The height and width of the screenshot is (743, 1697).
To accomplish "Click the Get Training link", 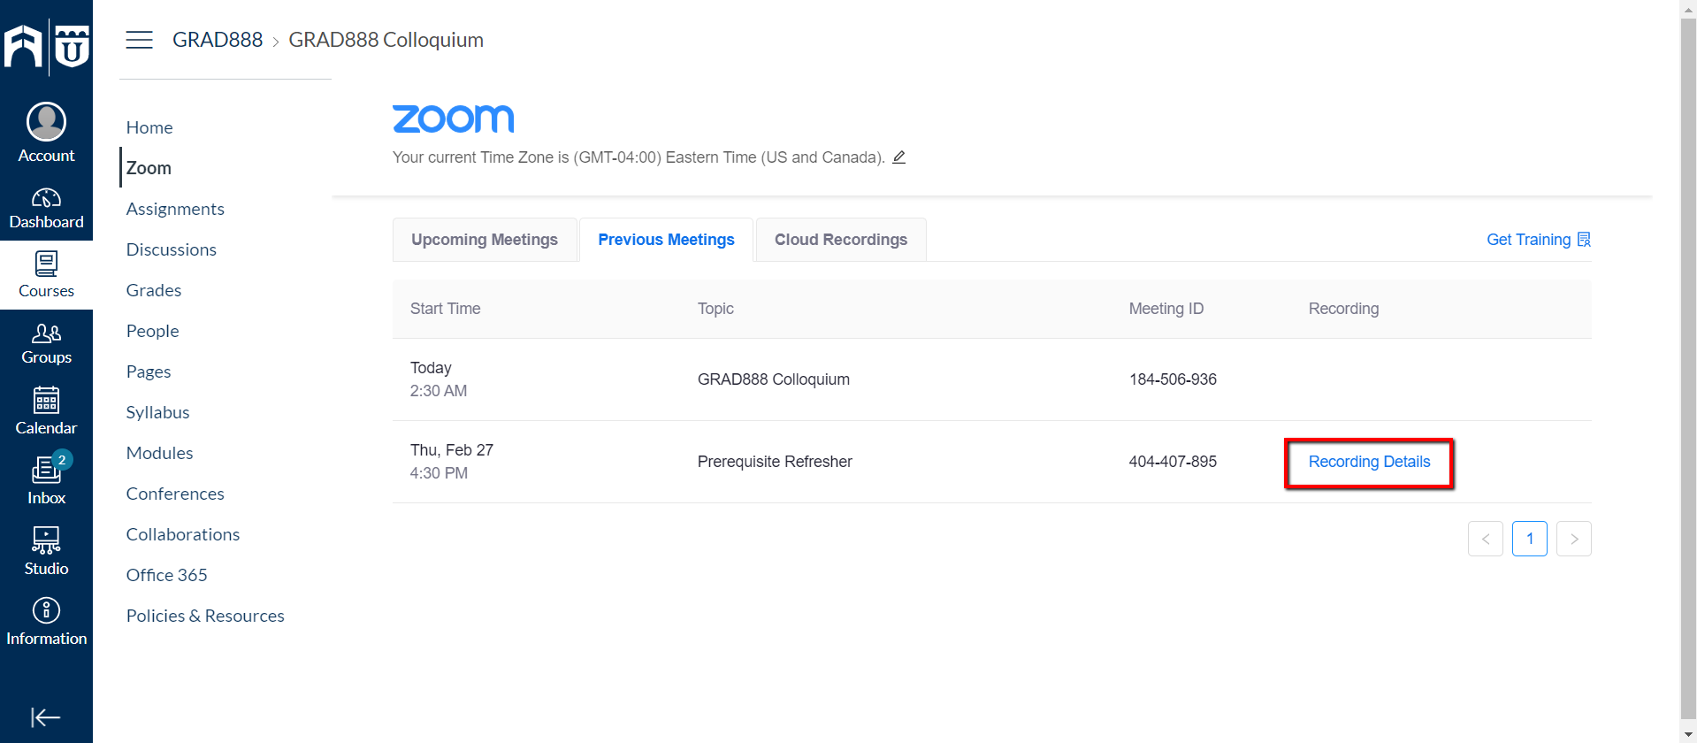I will click(1538, 240).
